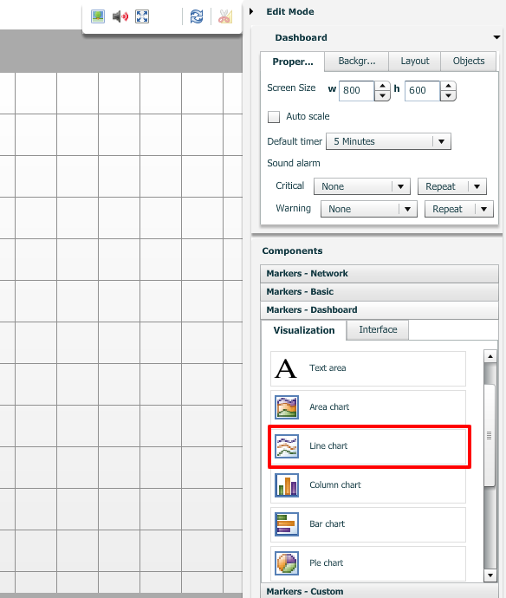Screen dimensions: 506x598
Task: Expand the Markers - Network section
Action: click(379, 274)
